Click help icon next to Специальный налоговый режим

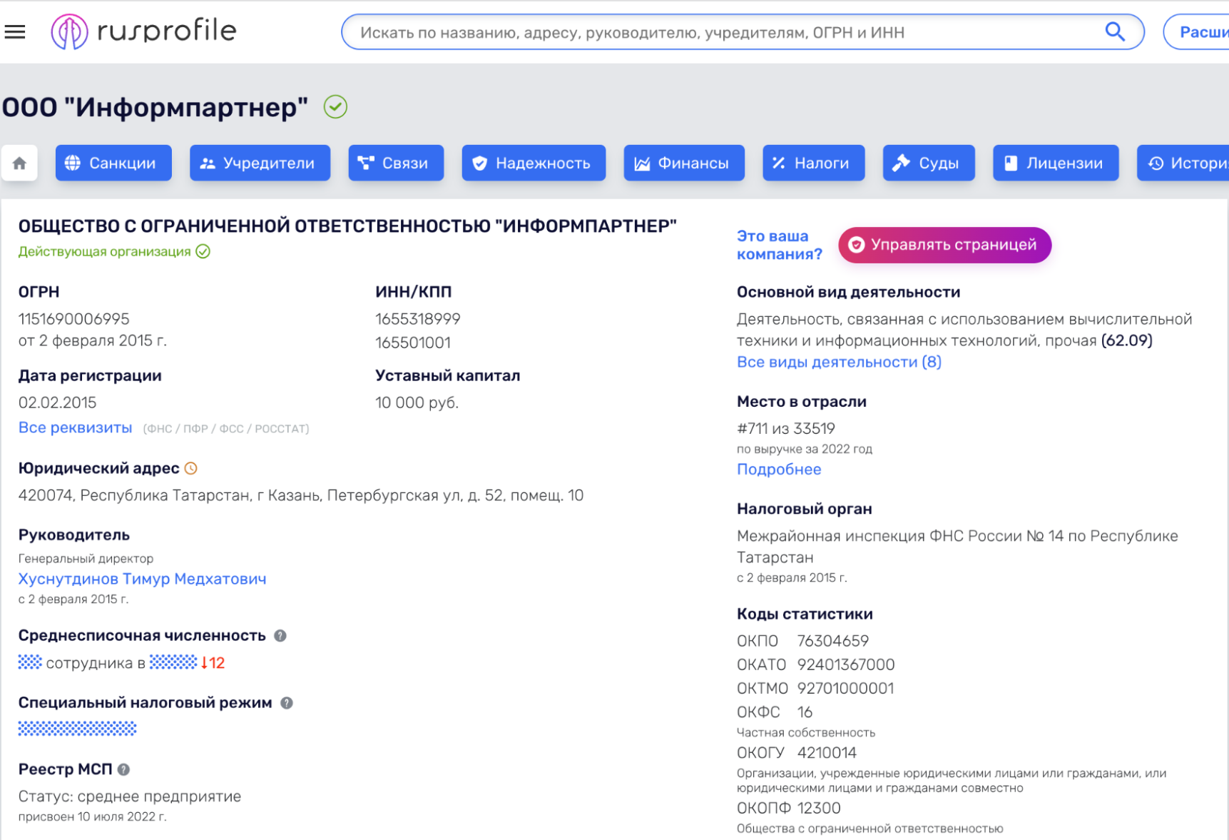287,703
